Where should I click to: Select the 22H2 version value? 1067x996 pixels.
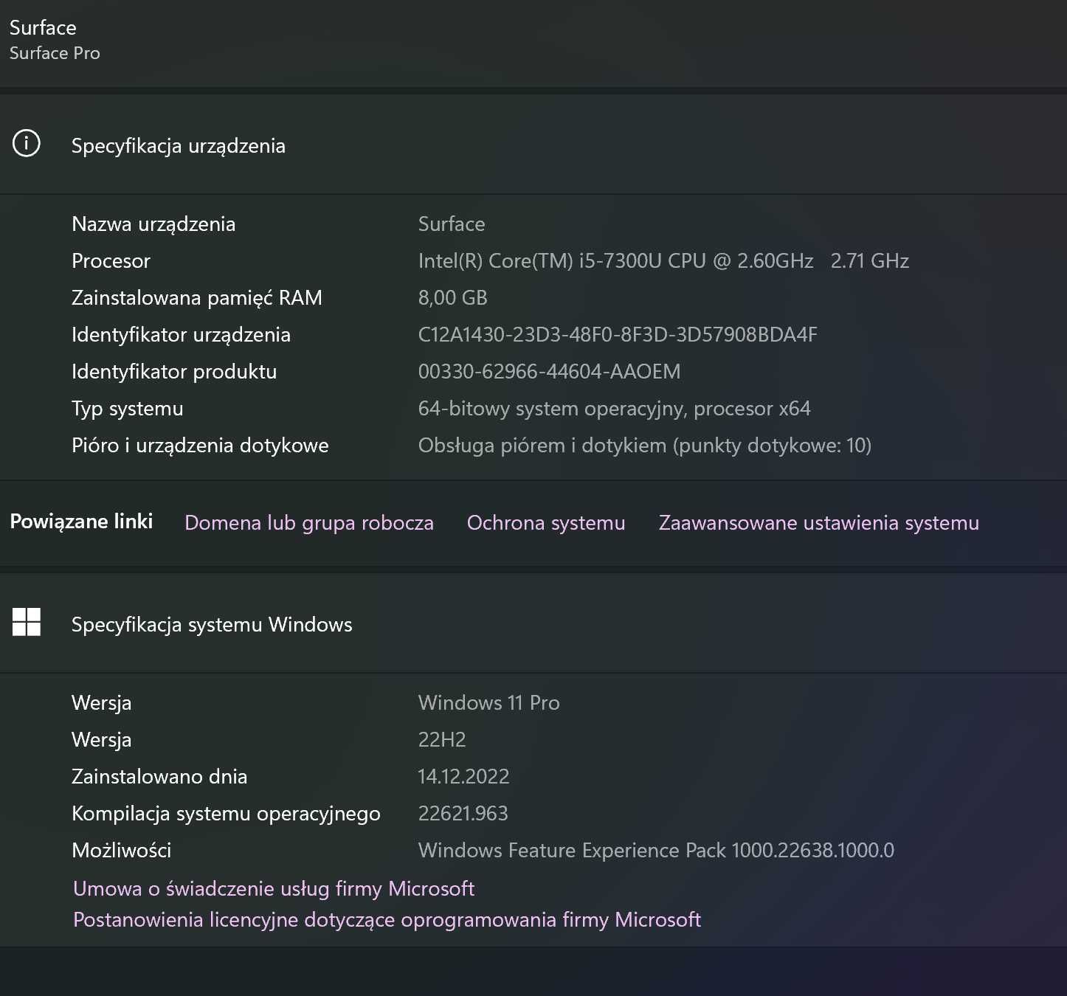pos(442,739)
